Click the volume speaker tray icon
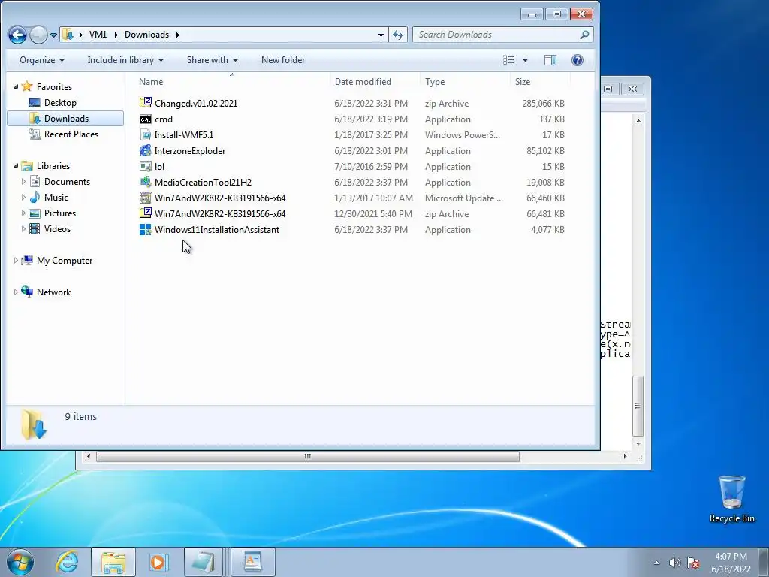The image size is (769, 577). [675, 563]
